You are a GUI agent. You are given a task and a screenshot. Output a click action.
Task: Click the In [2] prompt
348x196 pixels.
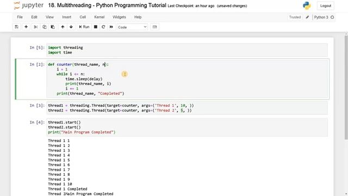point(37,64)
